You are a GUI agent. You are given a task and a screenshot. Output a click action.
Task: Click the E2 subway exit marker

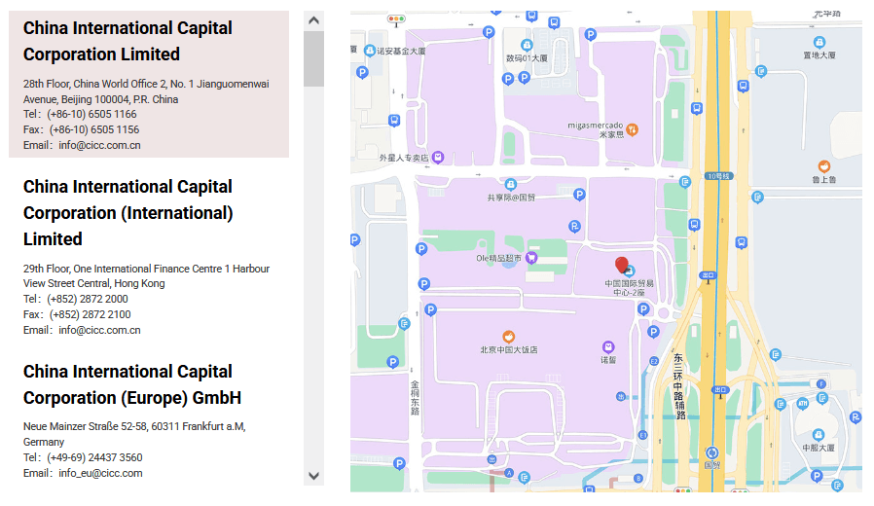point(654,361)
